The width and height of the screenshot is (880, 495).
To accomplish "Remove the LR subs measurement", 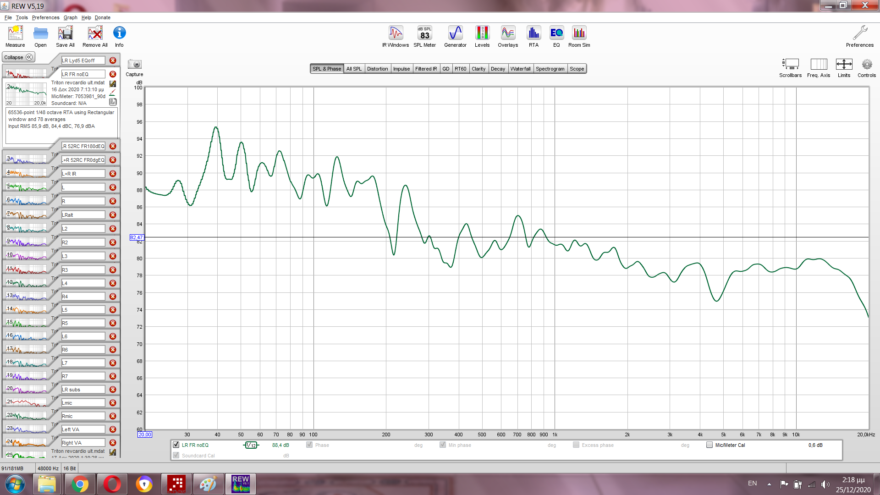I will (113, 390).
